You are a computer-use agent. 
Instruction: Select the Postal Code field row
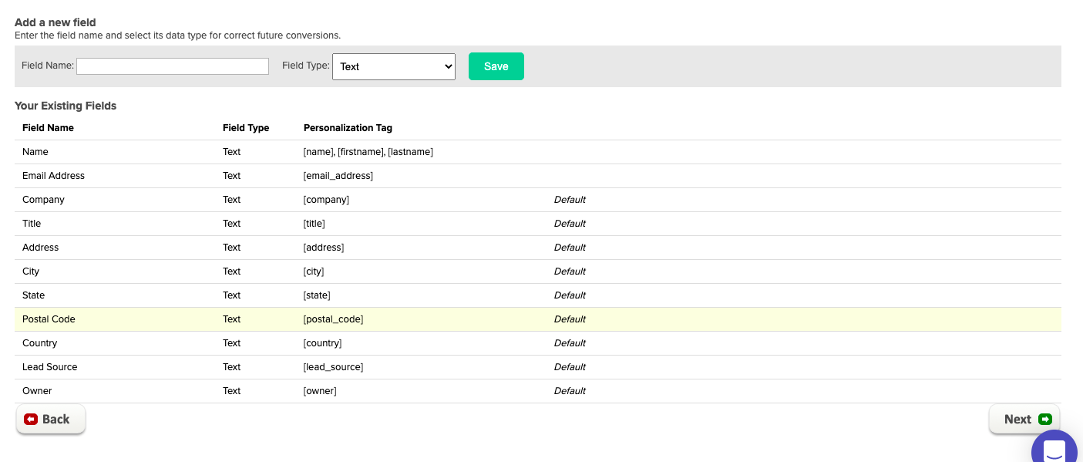tap(538, 319)
